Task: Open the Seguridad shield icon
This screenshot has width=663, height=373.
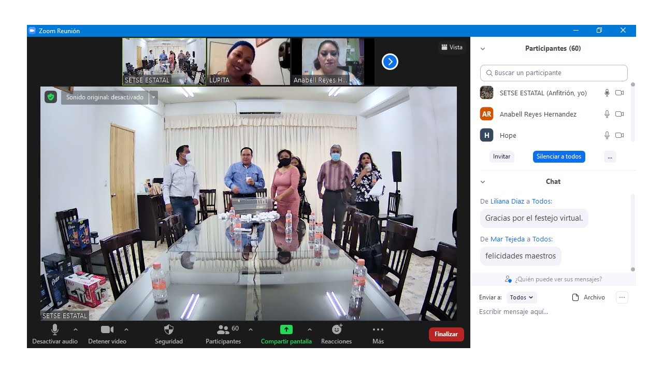Action: [x=168, y=329]
